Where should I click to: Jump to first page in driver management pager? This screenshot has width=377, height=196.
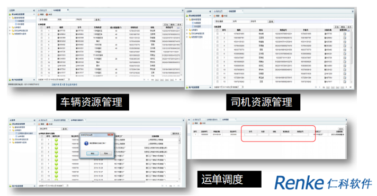coord(316,87)
